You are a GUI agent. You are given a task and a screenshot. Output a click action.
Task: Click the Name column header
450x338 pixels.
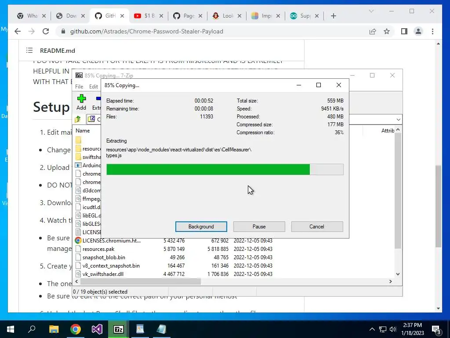[x=83, y=130]
